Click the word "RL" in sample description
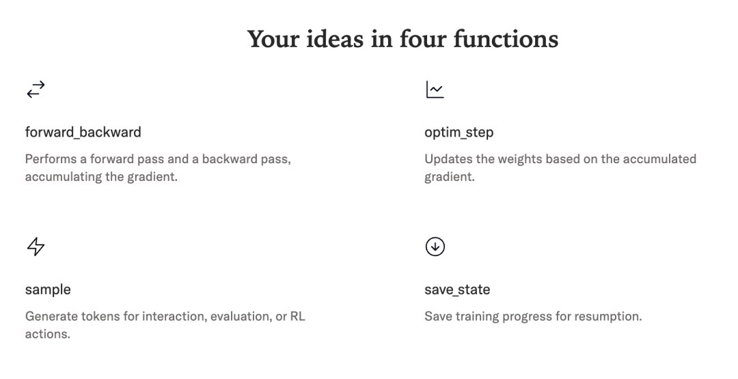The height and width of the screenshot is (379, 738). coord(297,317)
